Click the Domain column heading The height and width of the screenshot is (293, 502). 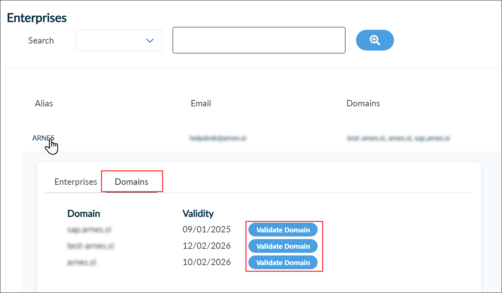pos(84,214)
